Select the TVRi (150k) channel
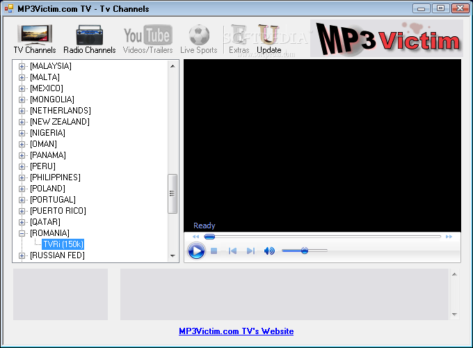473x348 pixels. click(63, 244)
